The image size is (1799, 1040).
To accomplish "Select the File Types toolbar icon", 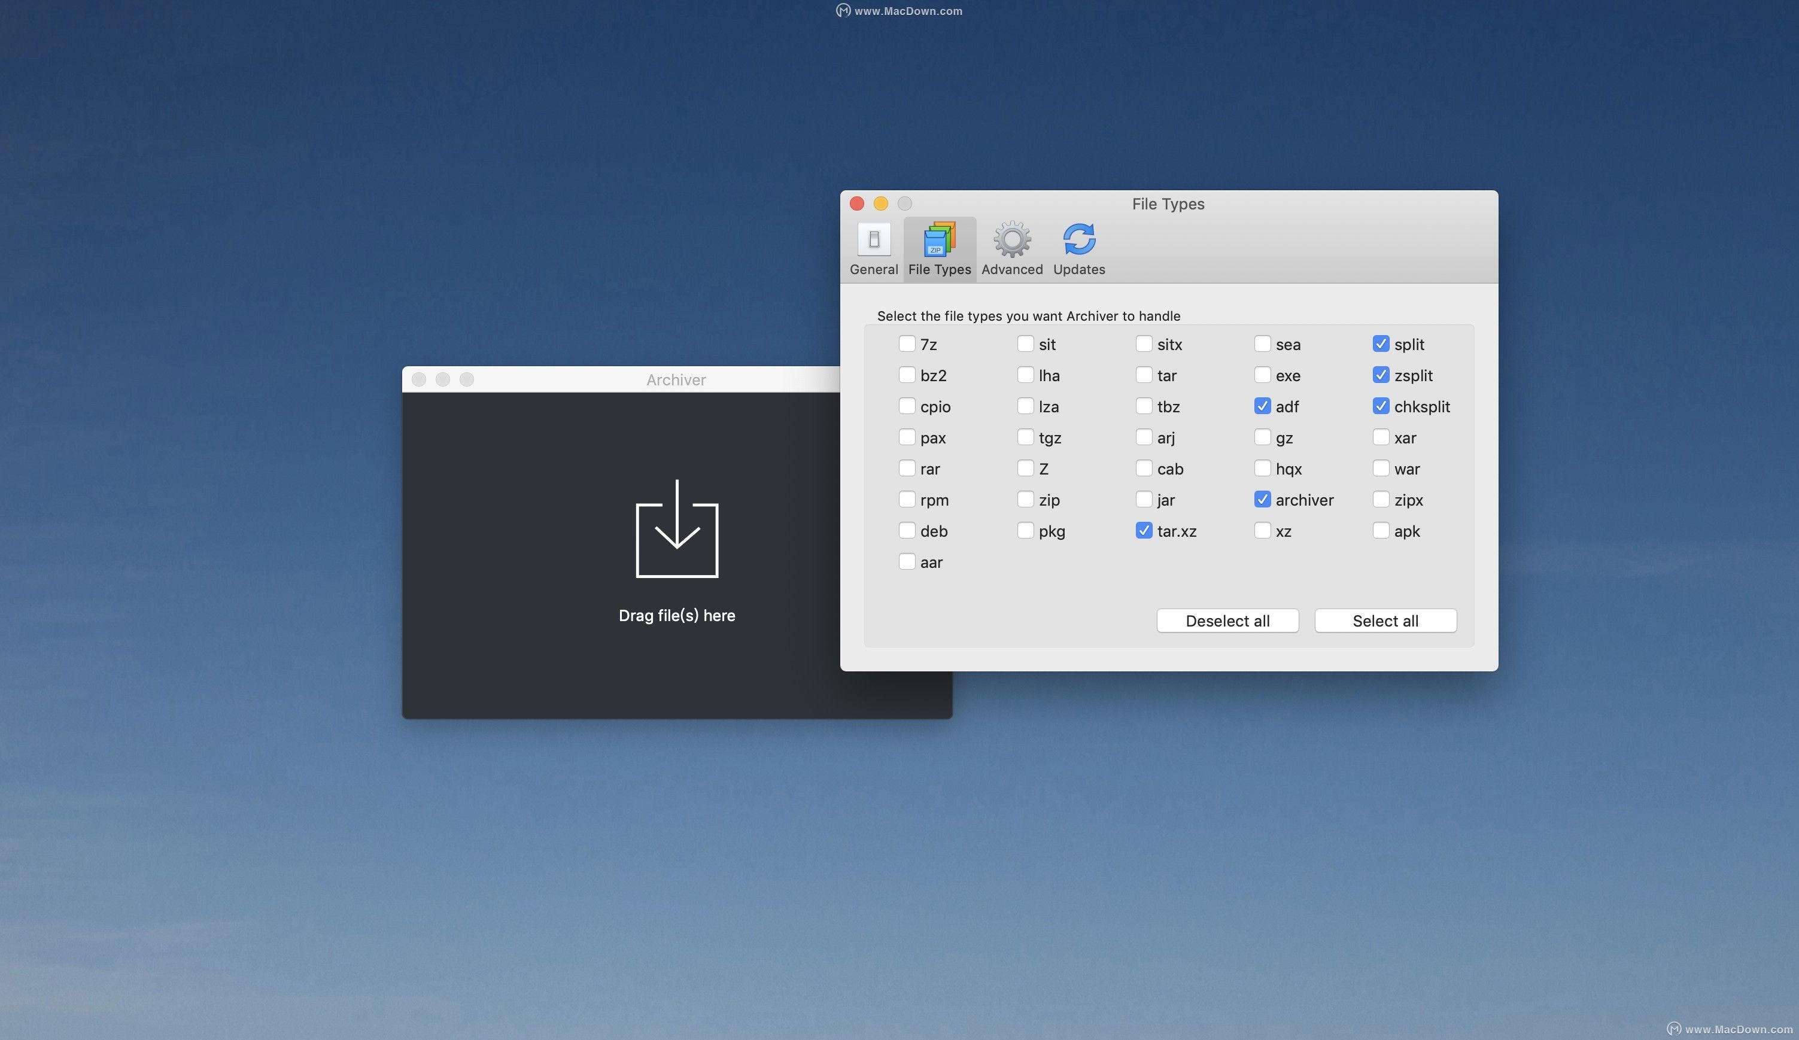I will click(x=940, y=249).
